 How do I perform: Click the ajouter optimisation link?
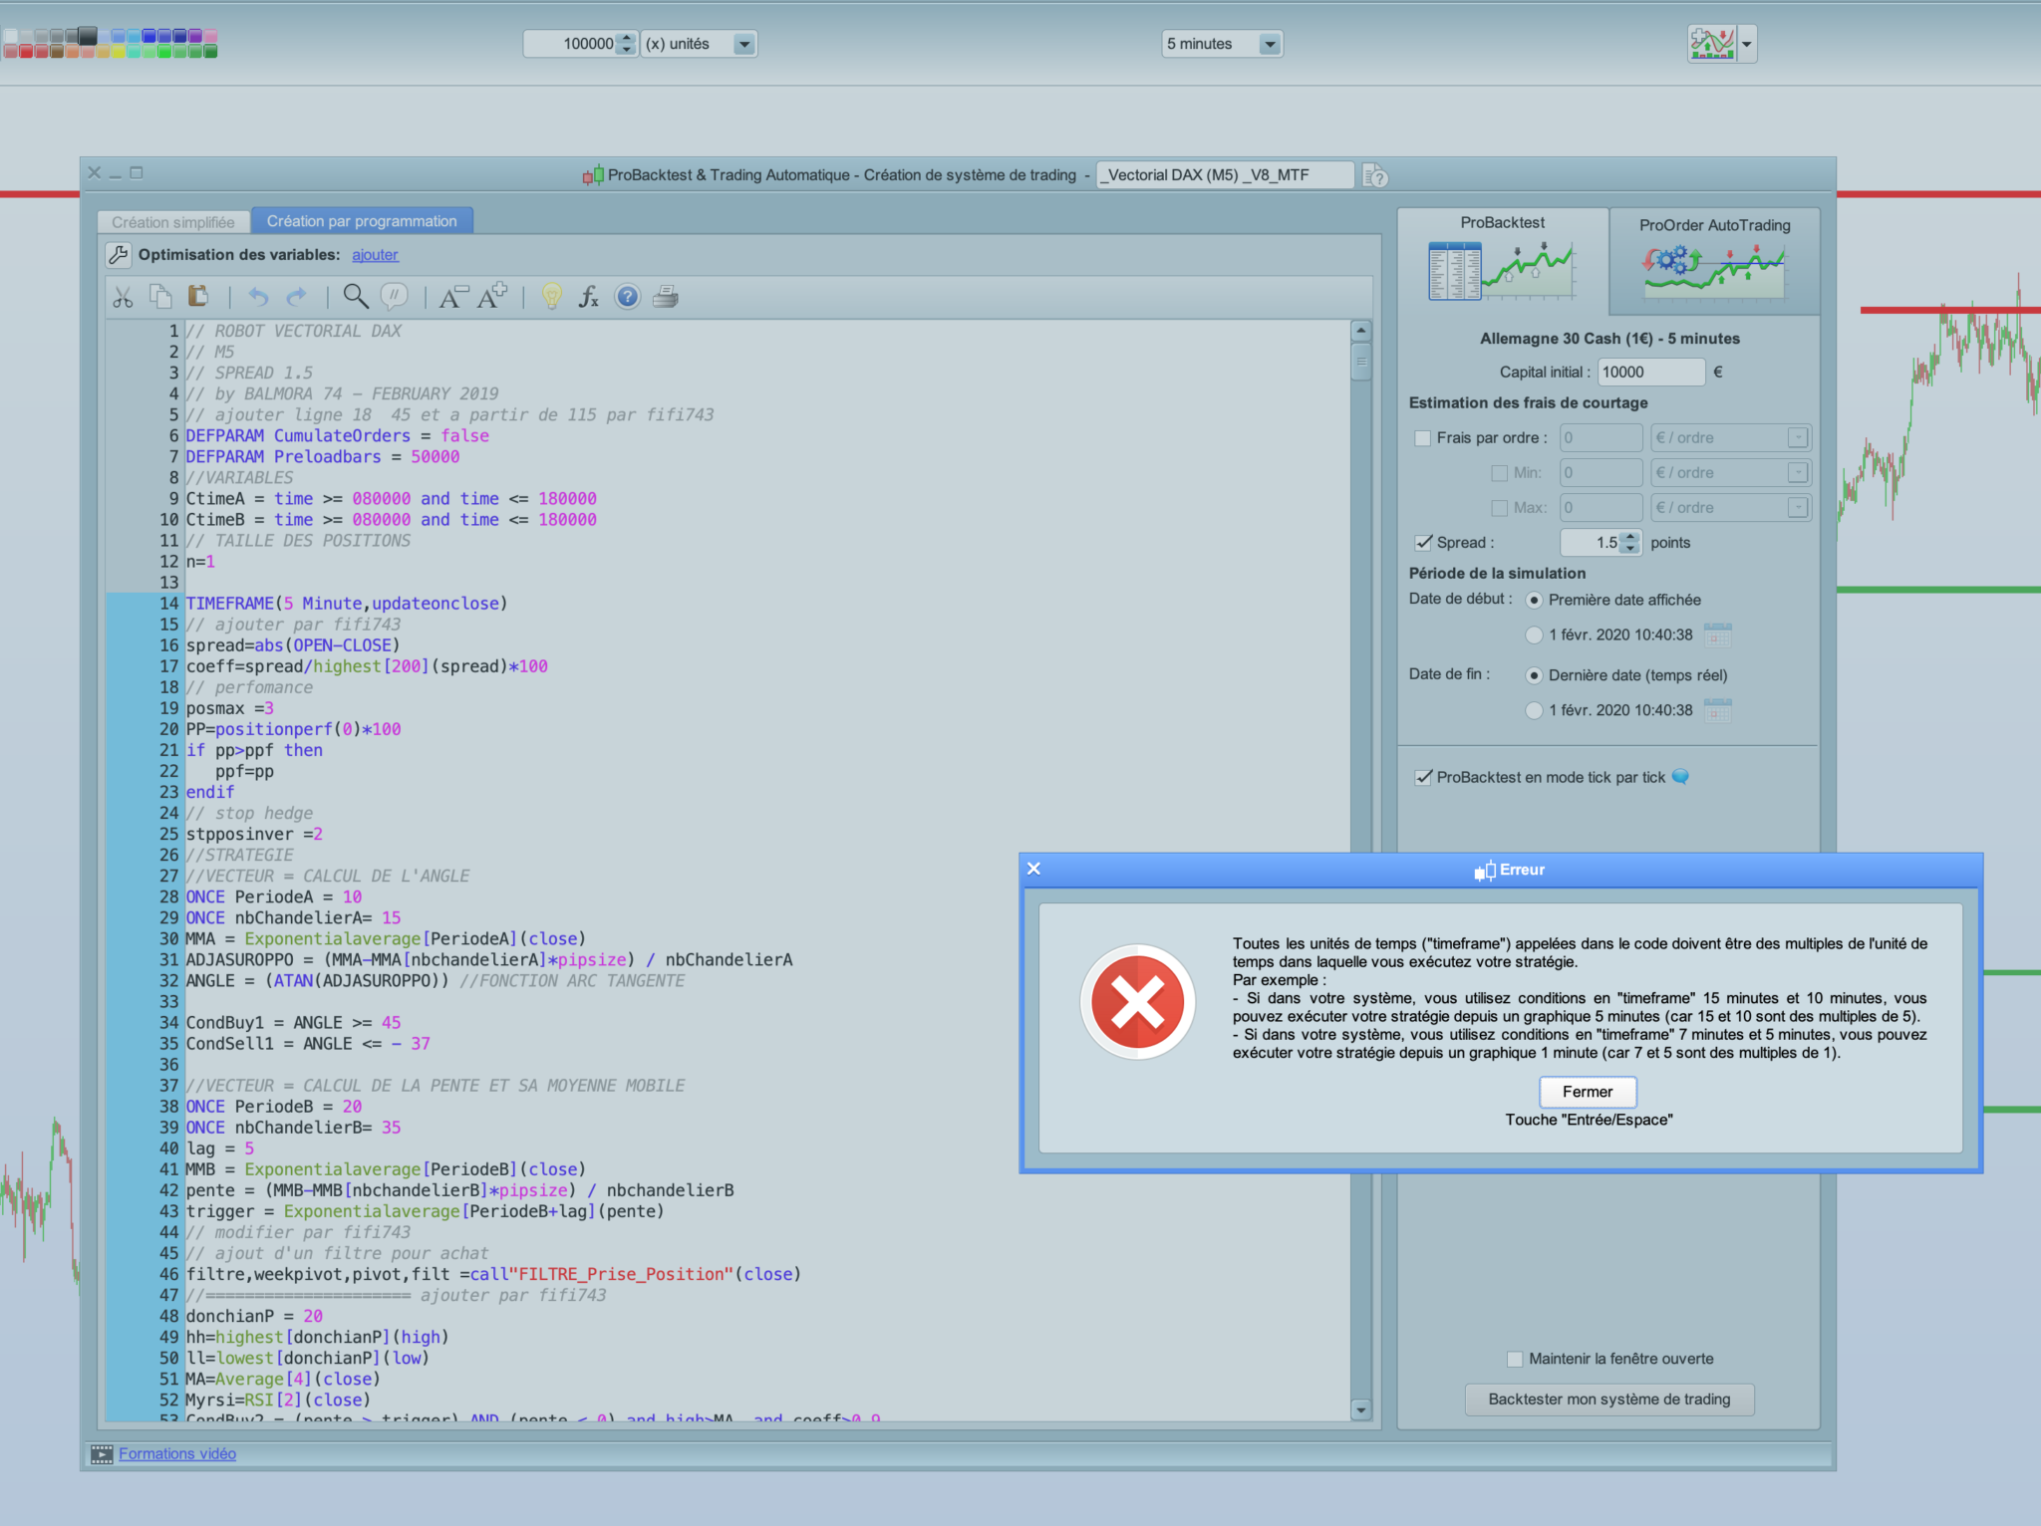(375, 255)
